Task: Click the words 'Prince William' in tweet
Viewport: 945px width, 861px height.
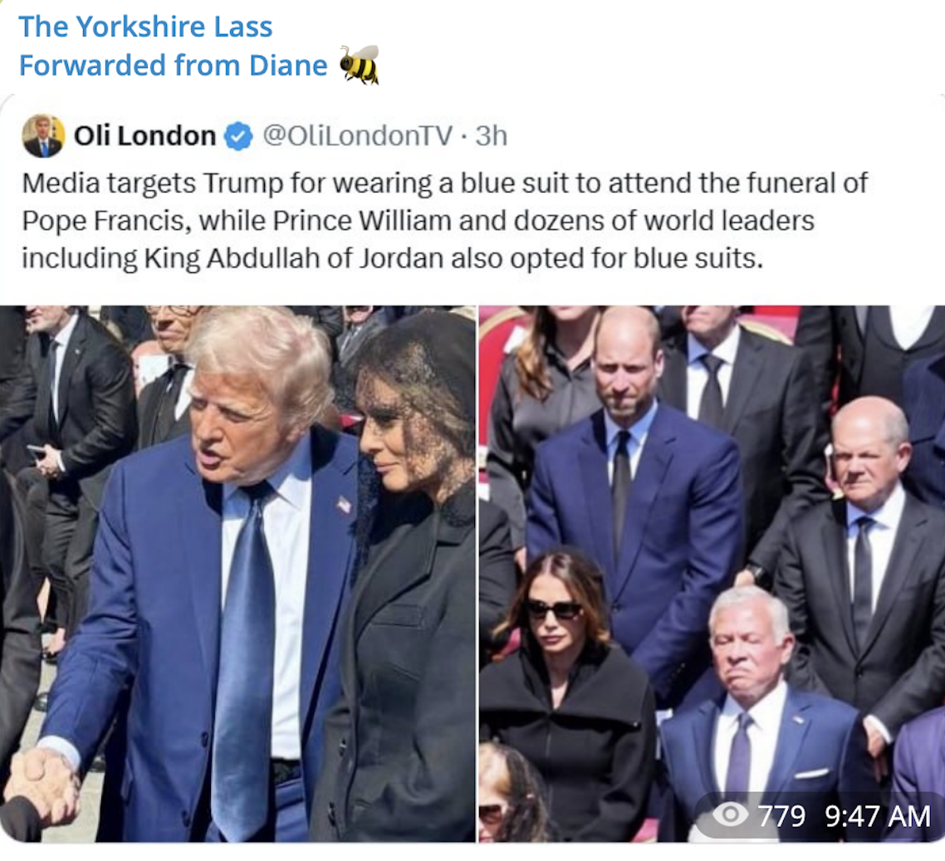Action: 361,221
